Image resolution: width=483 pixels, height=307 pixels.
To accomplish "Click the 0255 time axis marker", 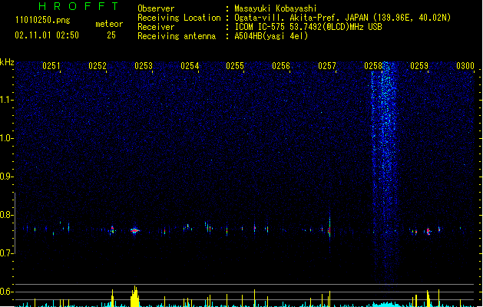I will click(x=235, y=66).
